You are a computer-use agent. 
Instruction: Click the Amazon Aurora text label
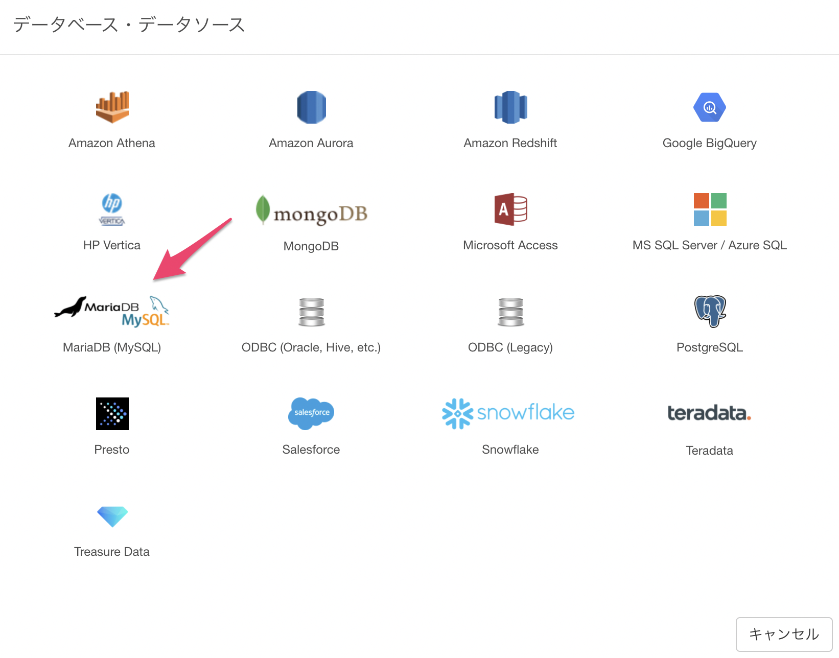(311, 143)
